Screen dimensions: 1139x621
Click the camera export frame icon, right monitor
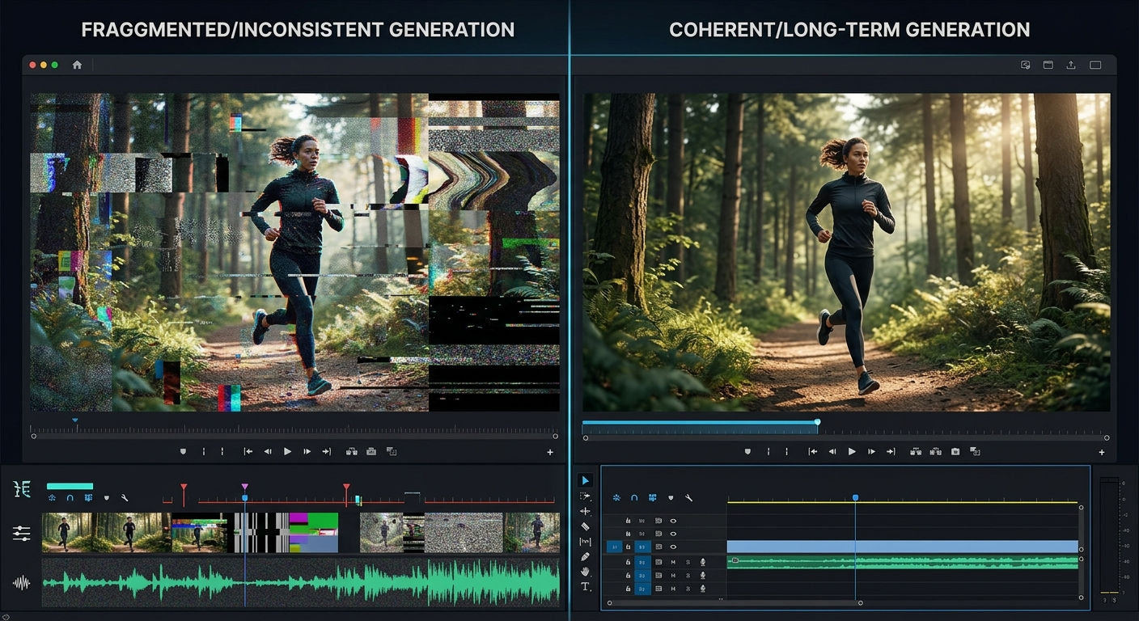[955, 452]
